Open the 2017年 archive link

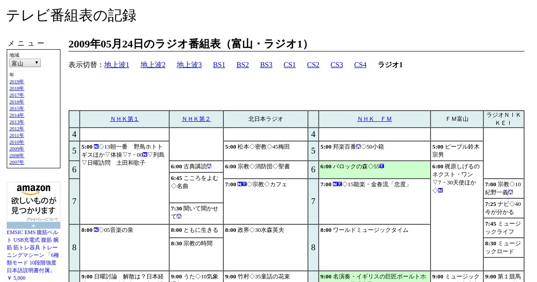[x=17, y=95]
